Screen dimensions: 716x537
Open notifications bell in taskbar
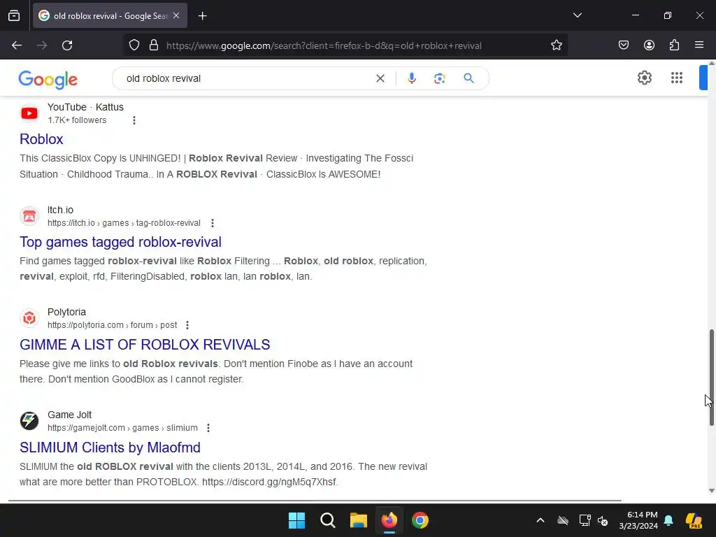tap(668, 520)
